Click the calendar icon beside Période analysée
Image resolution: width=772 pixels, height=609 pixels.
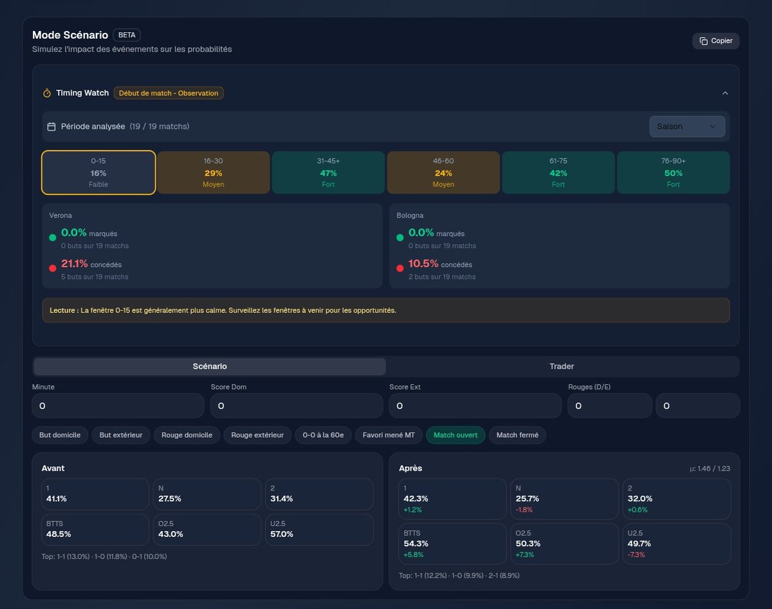(x=51, y=126)
